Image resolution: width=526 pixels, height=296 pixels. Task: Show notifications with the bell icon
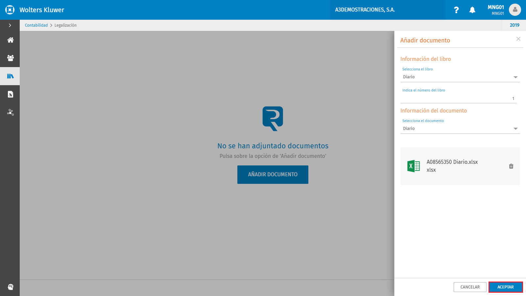472,10
